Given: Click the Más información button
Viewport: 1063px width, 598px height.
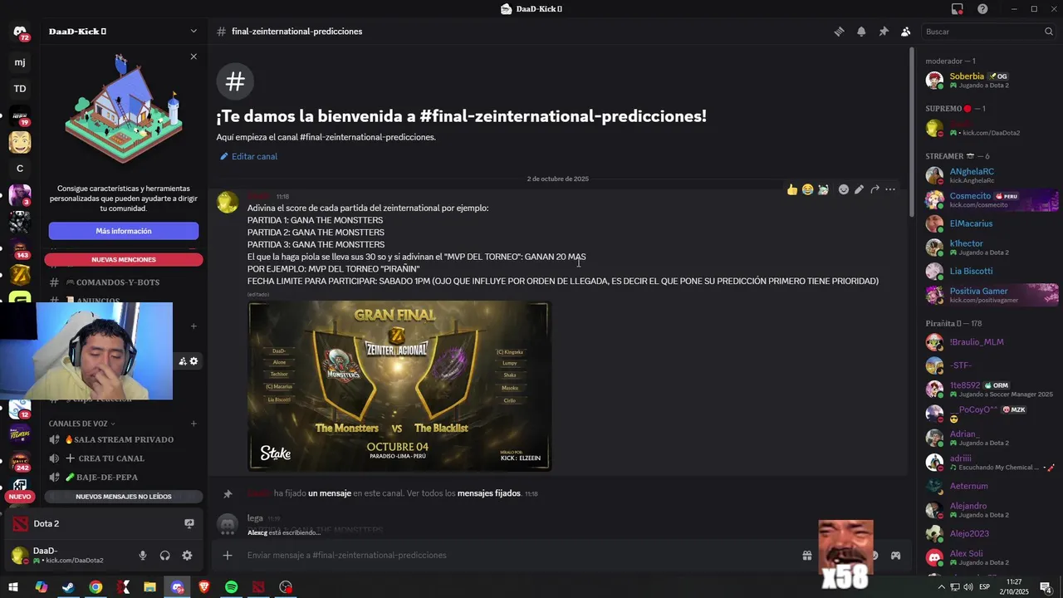Looking at the screenshot, I should pos(124,231).
